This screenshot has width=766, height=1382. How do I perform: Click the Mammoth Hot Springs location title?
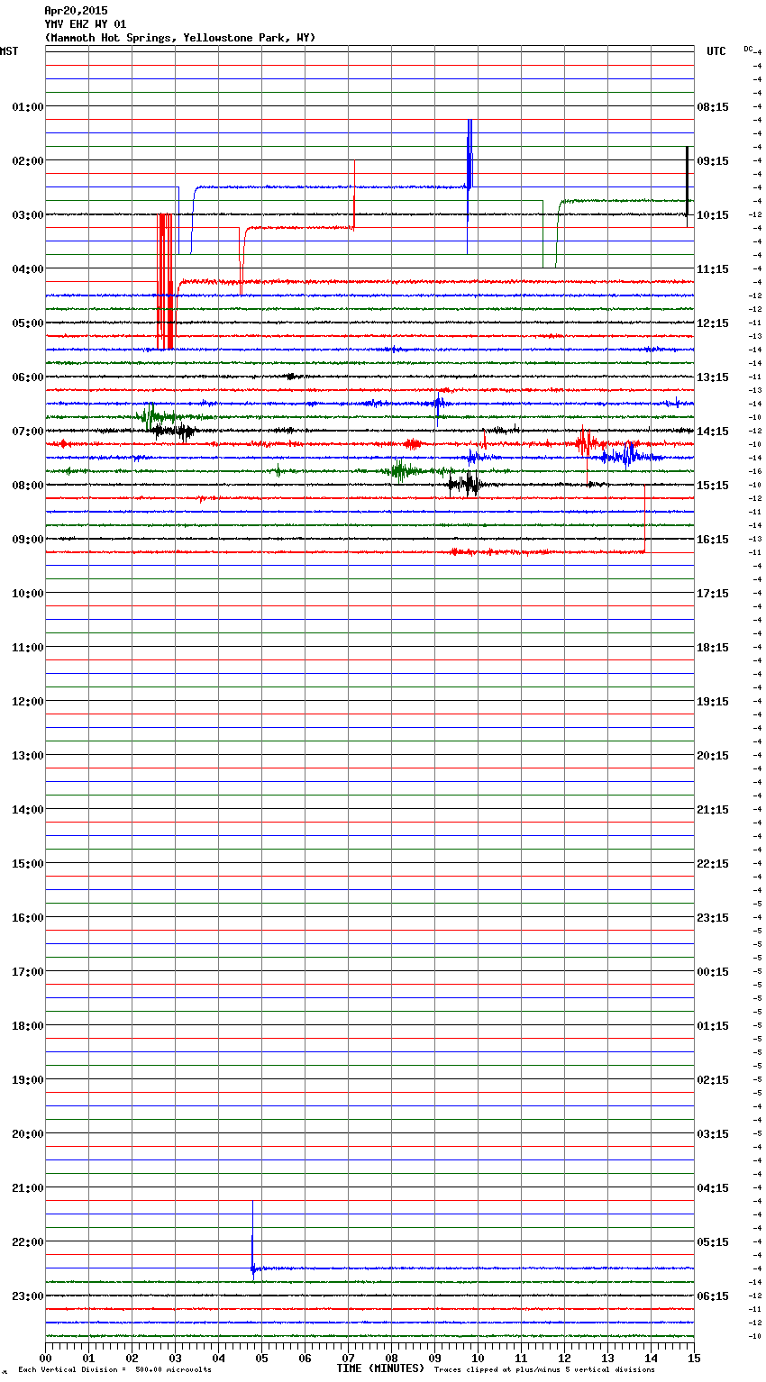tap(180, 38)
